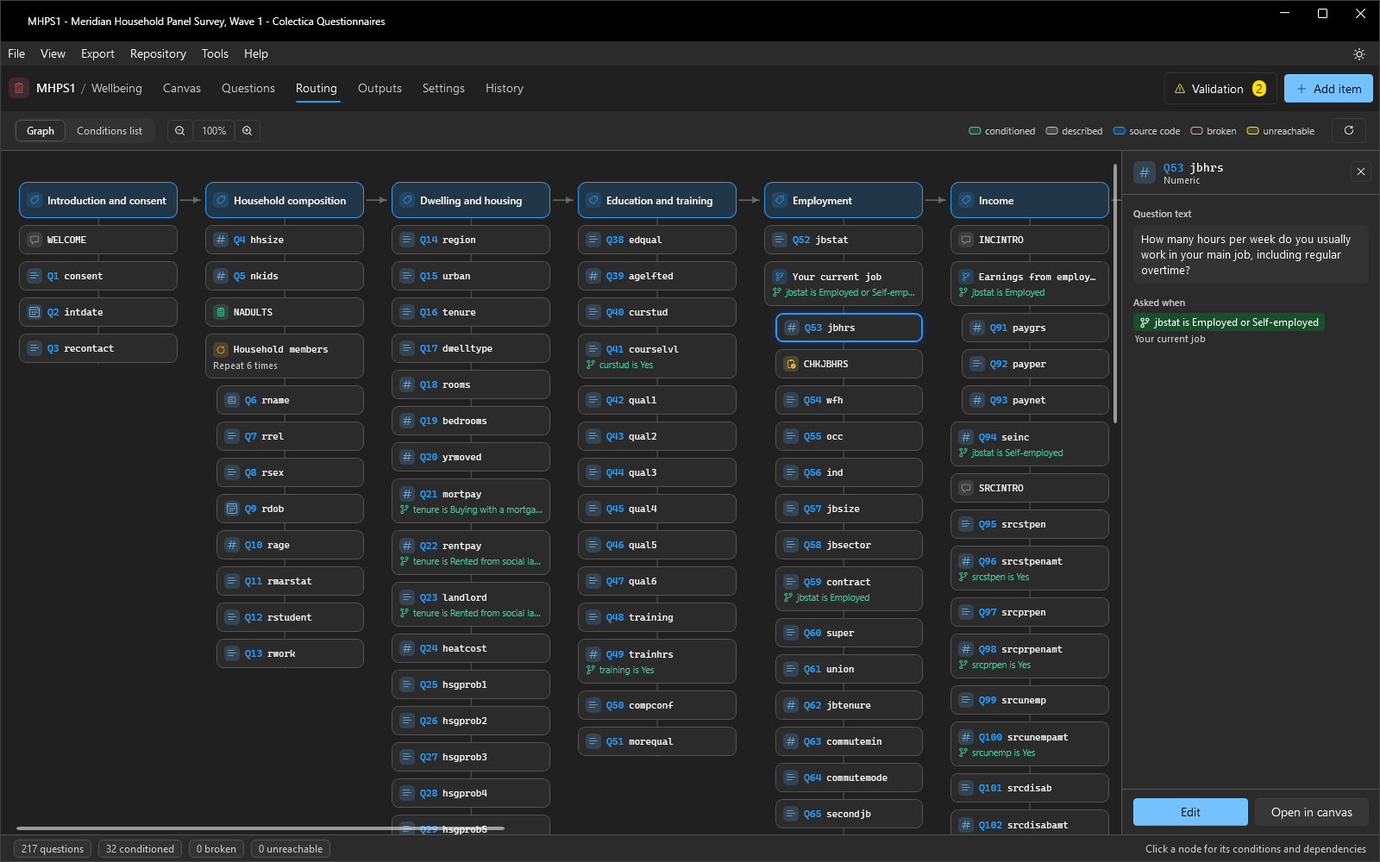Click the Add item button
Viewport: 1380px width, 862px height.
coord(1328,89)
